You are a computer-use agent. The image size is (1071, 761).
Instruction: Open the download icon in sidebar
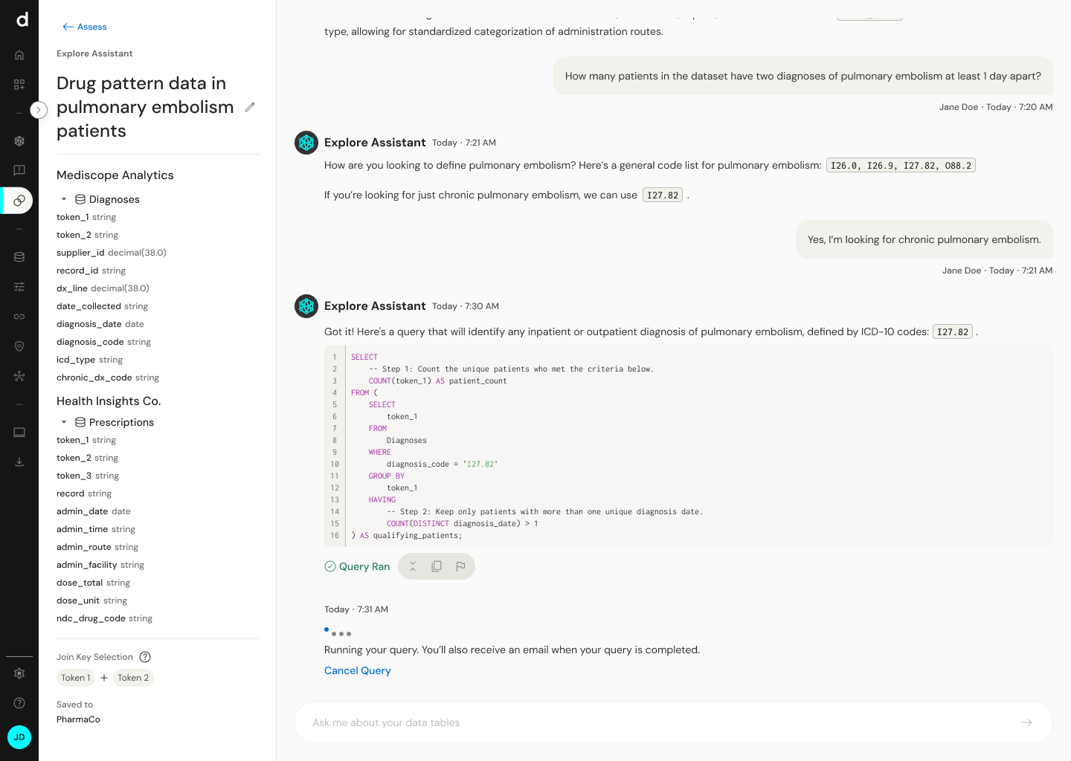pos(19,462)
